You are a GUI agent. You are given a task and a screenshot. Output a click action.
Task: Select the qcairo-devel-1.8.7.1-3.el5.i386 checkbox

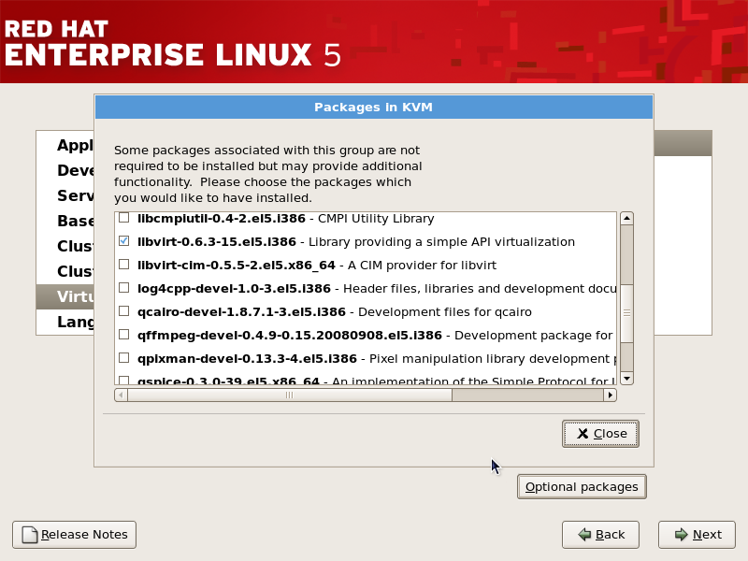(x=124, y=311)
